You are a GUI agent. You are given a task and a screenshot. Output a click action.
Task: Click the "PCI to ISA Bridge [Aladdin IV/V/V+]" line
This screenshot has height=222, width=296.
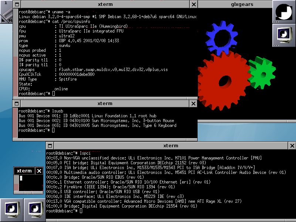click(151, 168)
